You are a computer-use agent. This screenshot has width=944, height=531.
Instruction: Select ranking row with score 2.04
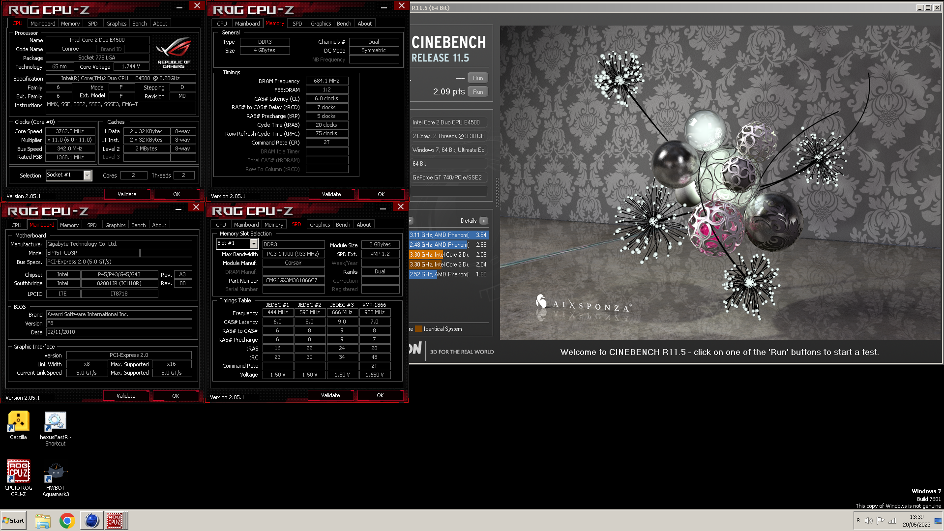pyautogui.click(x=449, y=265)
